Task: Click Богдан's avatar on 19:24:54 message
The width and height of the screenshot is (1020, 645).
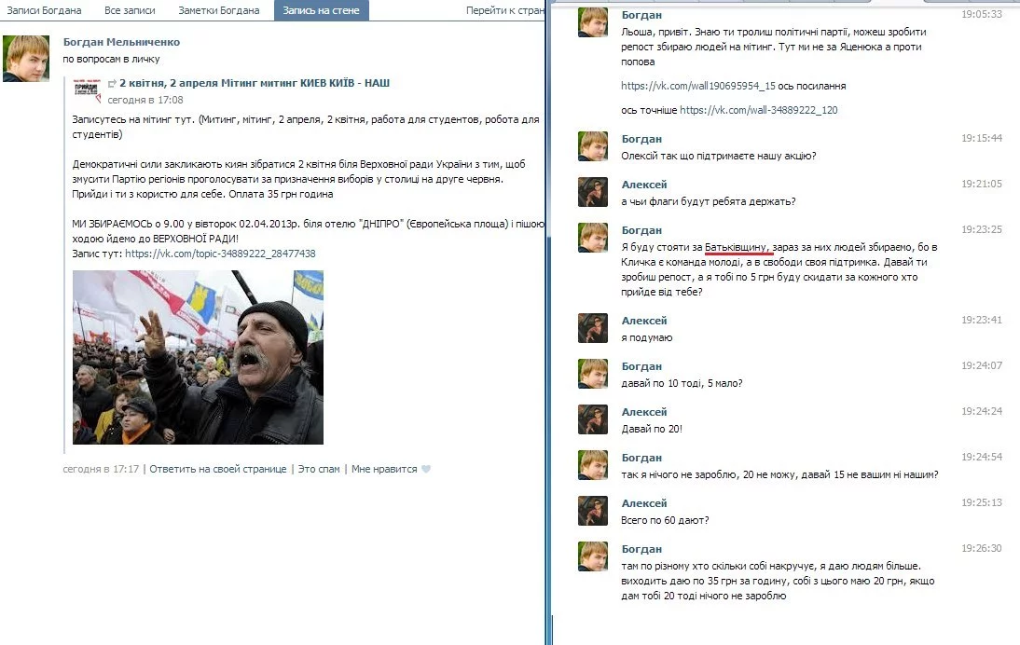Action: pos(593,465)
